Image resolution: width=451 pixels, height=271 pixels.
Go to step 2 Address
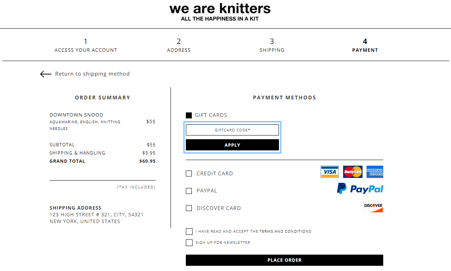pyautogui.click(x=179, y=45)
